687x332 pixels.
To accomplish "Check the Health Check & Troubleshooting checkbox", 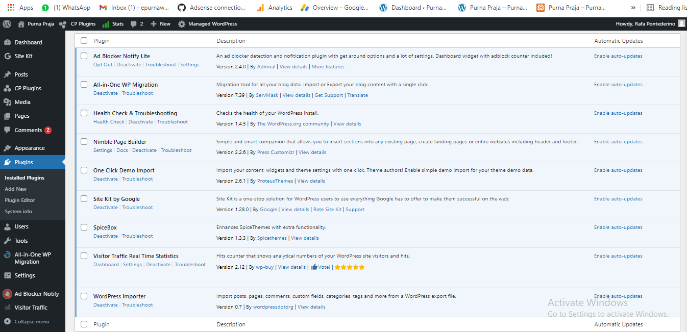I will click(x=84, y=113).
